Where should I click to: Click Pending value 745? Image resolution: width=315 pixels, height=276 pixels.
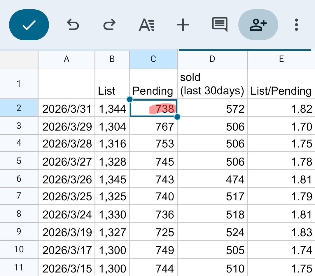coord(153,161)
